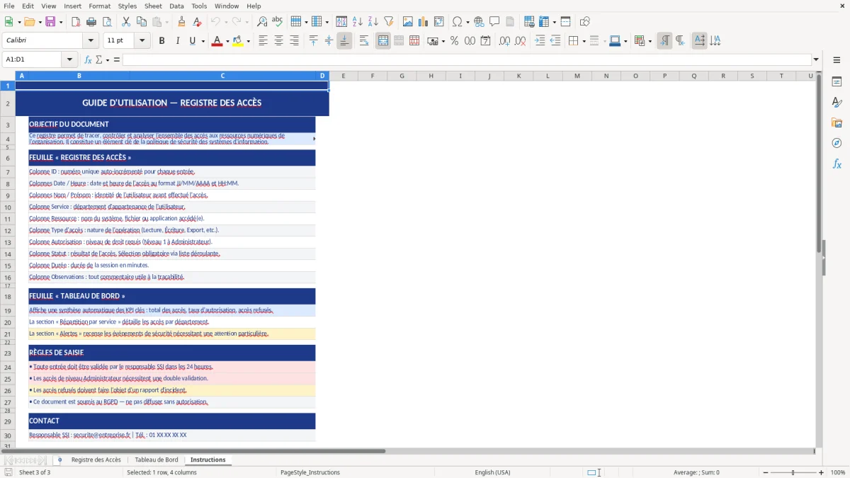The width and height of the screenshot is (850, 478).
Task: Open the font size dropdown
Action: [140, 40]
